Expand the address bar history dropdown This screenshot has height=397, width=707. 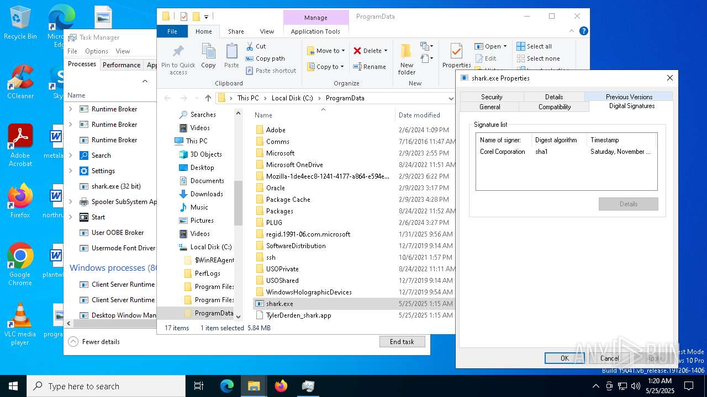click(451, 98)
